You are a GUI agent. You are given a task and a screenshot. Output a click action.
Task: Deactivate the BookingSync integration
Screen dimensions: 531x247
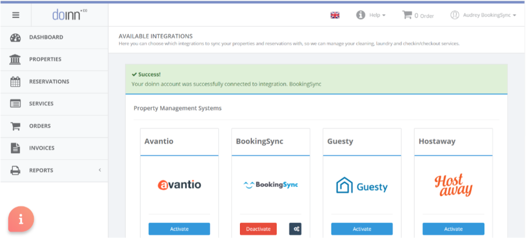tap(258, 229)
